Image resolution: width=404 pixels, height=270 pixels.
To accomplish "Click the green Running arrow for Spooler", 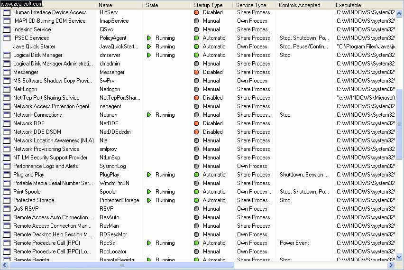I will [x=149, y=192].
